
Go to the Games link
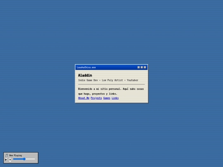[107, 98]
